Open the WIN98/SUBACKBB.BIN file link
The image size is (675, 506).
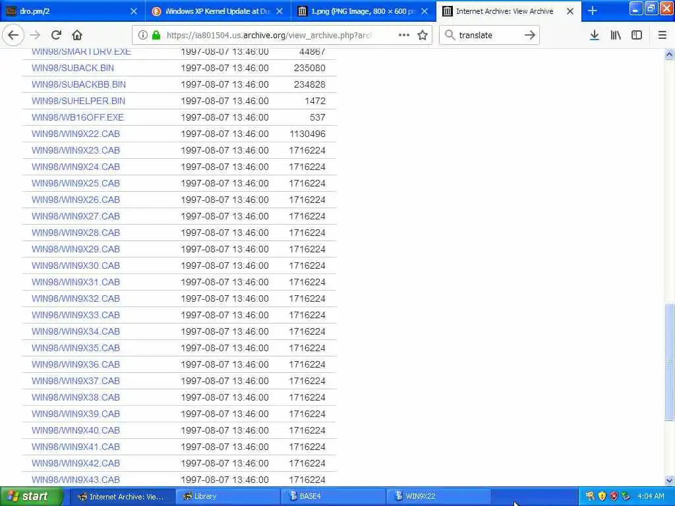point(79,84)
